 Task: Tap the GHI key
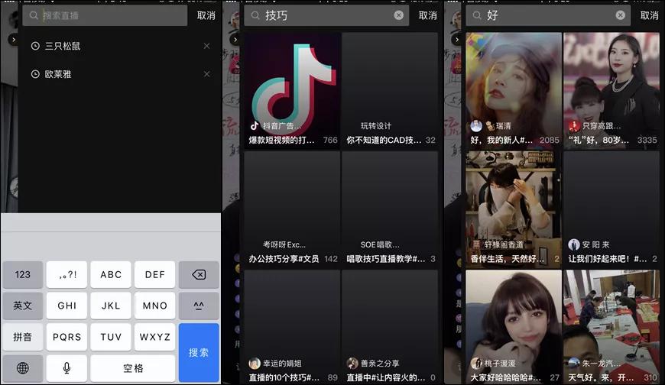(66, 306)
